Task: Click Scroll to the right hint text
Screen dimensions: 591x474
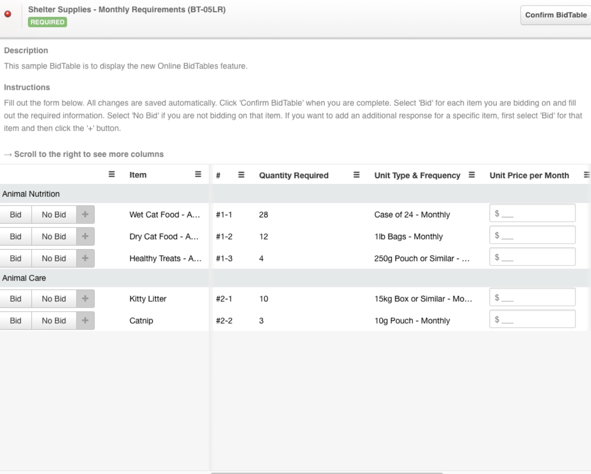Action: tap(84, 154)
